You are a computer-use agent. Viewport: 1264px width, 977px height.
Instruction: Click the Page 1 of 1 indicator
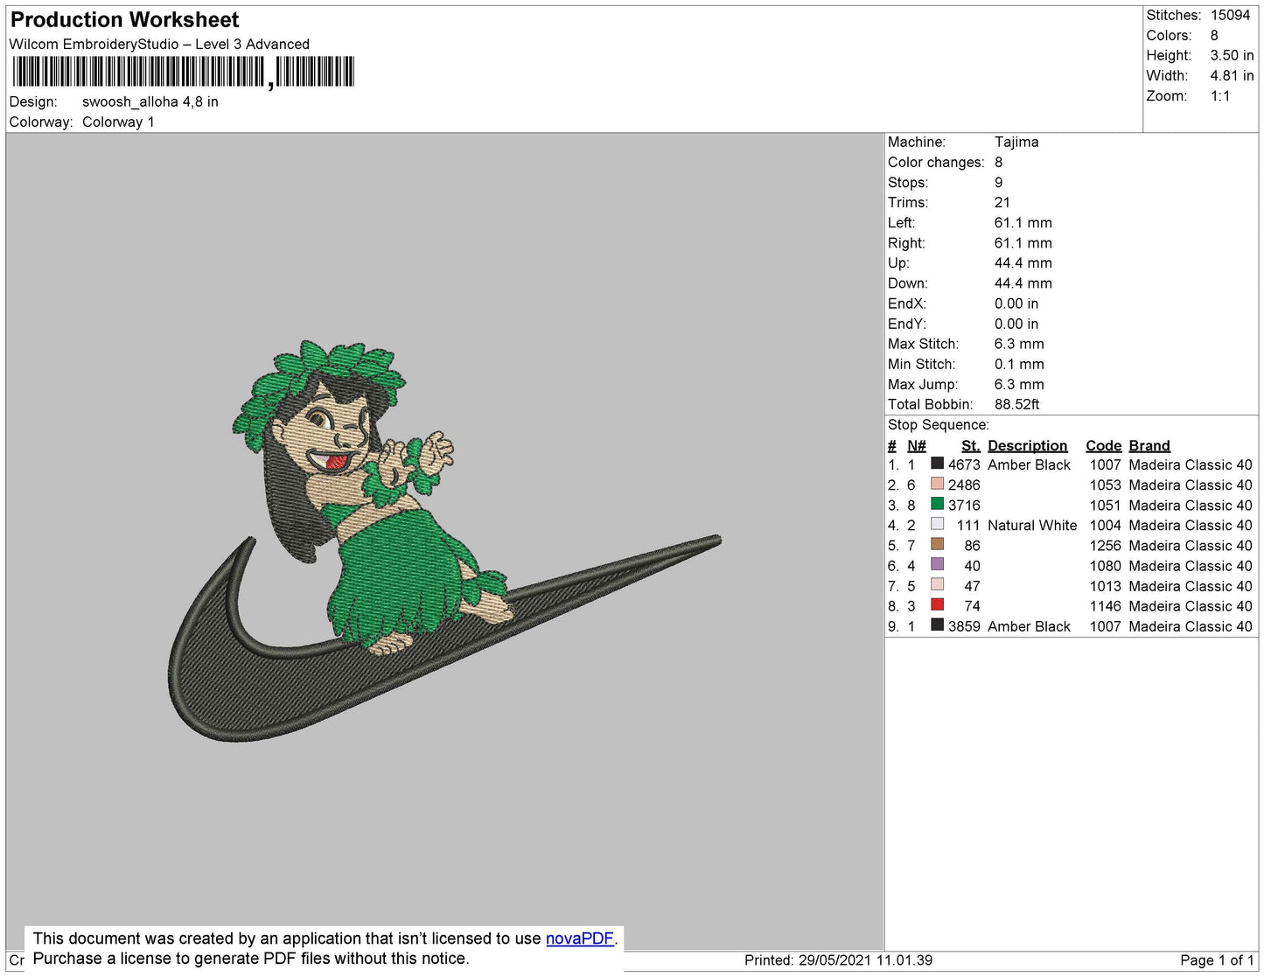tap(1217, 960)
